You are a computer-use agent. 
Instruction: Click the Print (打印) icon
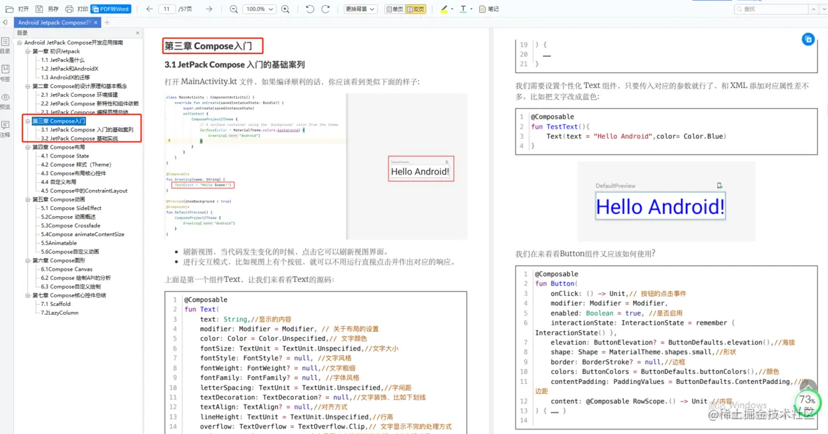[69, 9]
